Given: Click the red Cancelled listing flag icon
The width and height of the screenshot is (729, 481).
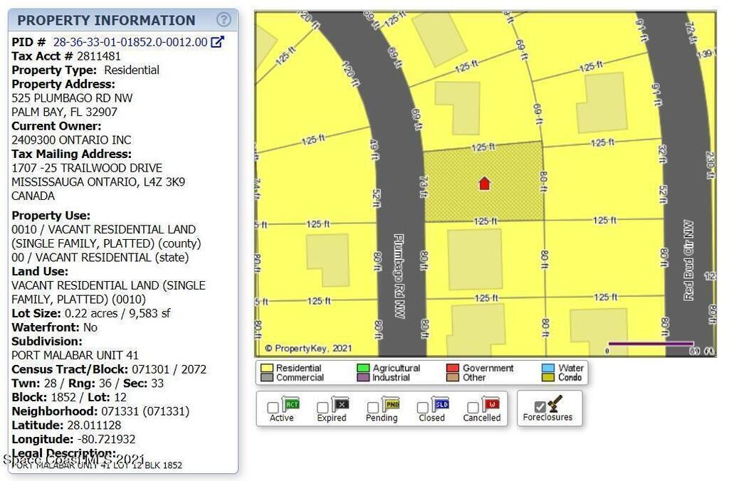Looking at the screenshot, I should coord(491,405).
